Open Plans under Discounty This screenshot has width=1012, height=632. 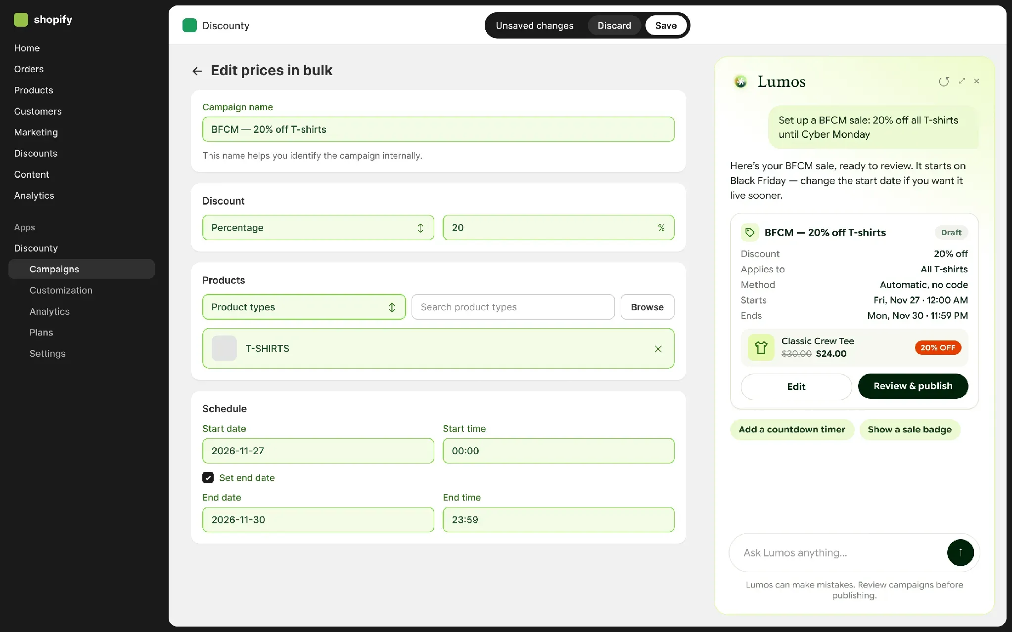[41, 333]
